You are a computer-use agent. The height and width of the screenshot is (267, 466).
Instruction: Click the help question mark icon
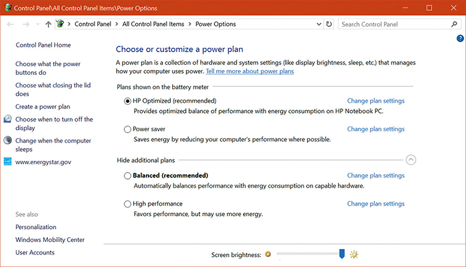pyautogui.click(x=460, y=38)
